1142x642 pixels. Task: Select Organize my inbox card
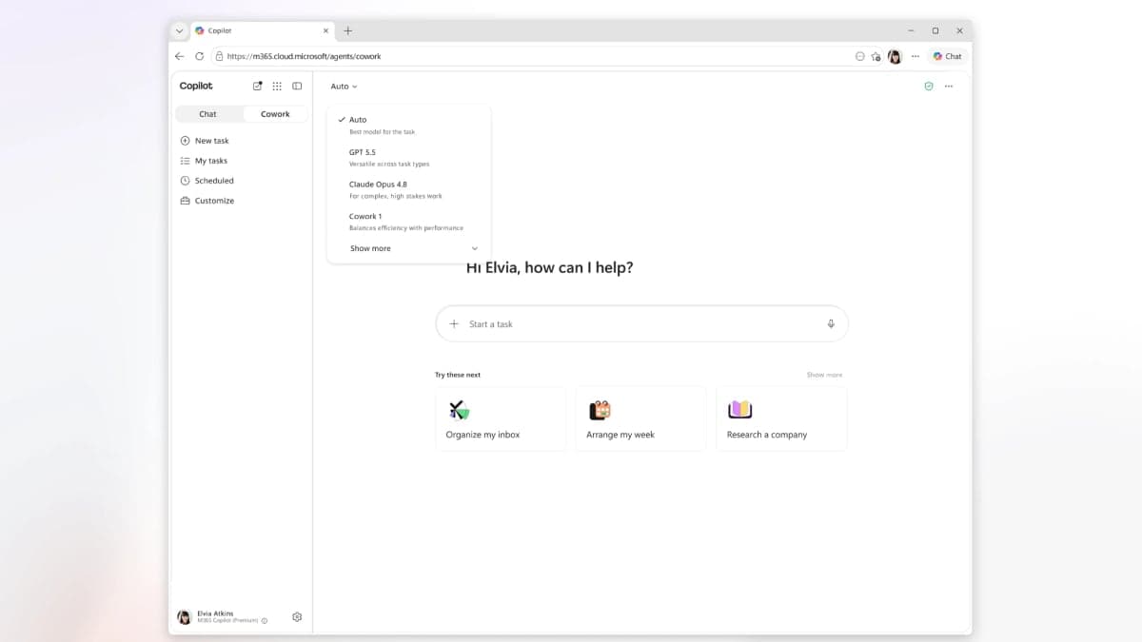pyautogui.click(x=501, y=418)
